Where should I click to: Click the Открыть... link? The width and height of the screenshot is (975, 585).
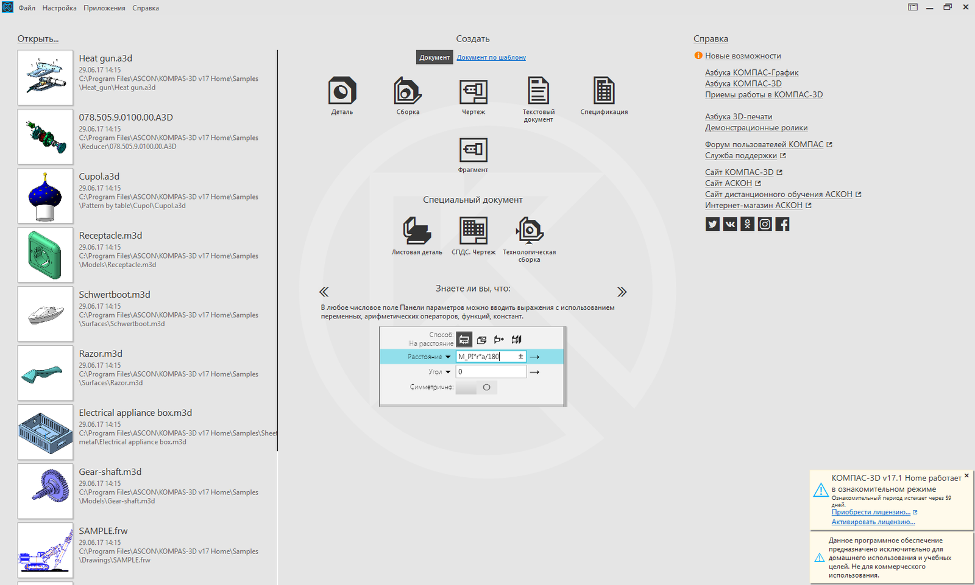click(x=38, y=38)
